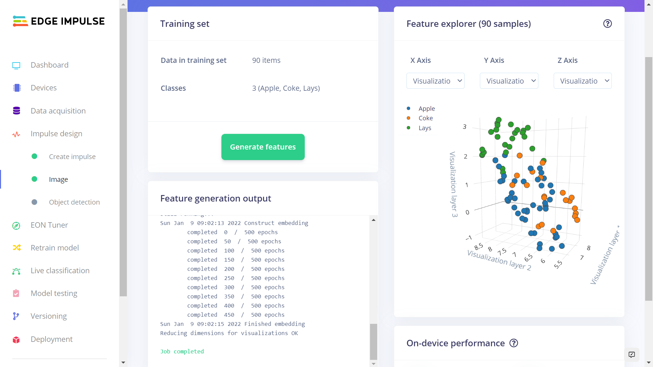Toggle Coke class in legend
Screen dimensions: 653x367
425,118
